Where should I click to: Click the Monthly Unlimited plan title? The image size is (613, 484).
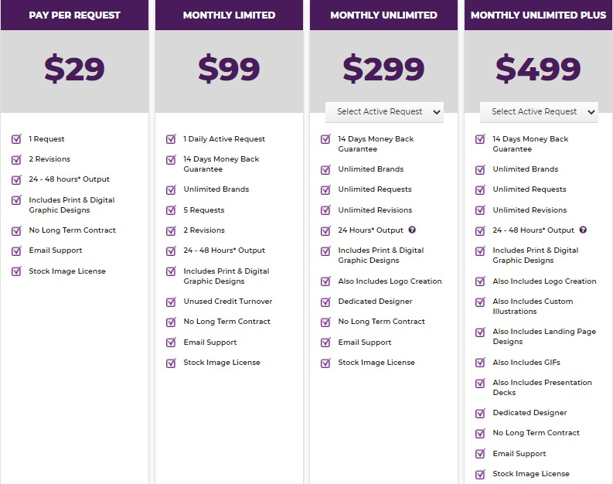pyautogui.click(x=383, y=15)
